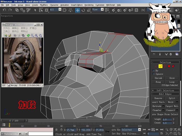Click the Ring button
Viewport: 182px width, 136px height.
(158, 82)
